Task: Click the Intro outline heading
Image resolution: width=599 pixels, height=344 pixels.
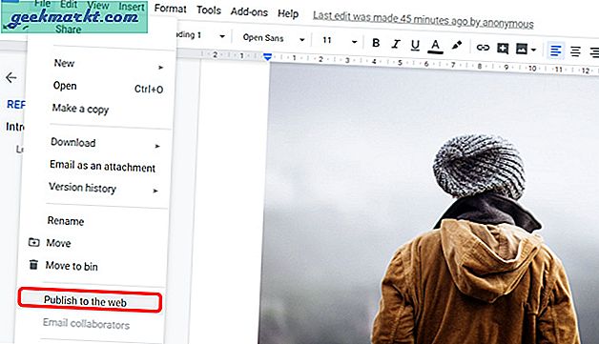Action: click(15, 127)
